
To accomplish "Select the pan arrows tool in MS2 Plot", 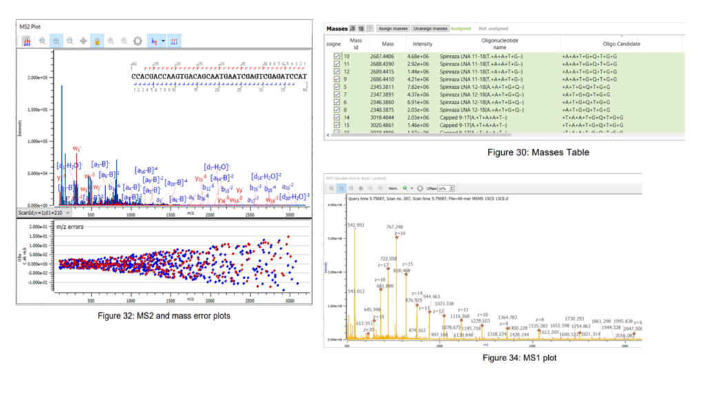I will pyautogui.click(x=83, y=41).
